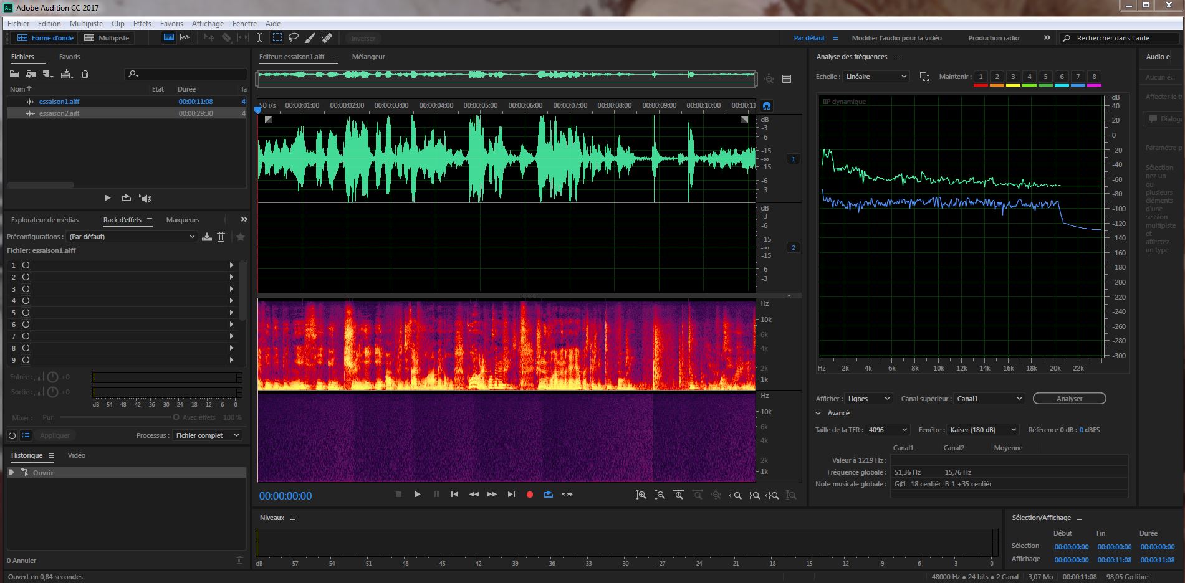Select the Paintbrush selection tool

[x=310, y=38]
